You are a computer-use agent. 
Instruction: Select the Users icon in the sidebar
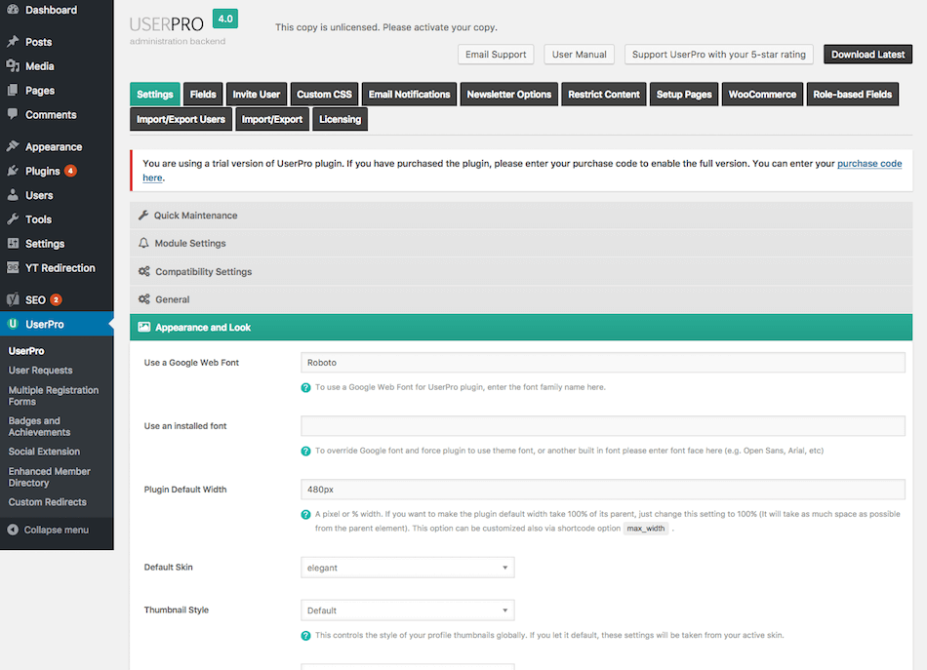(14, 194)
